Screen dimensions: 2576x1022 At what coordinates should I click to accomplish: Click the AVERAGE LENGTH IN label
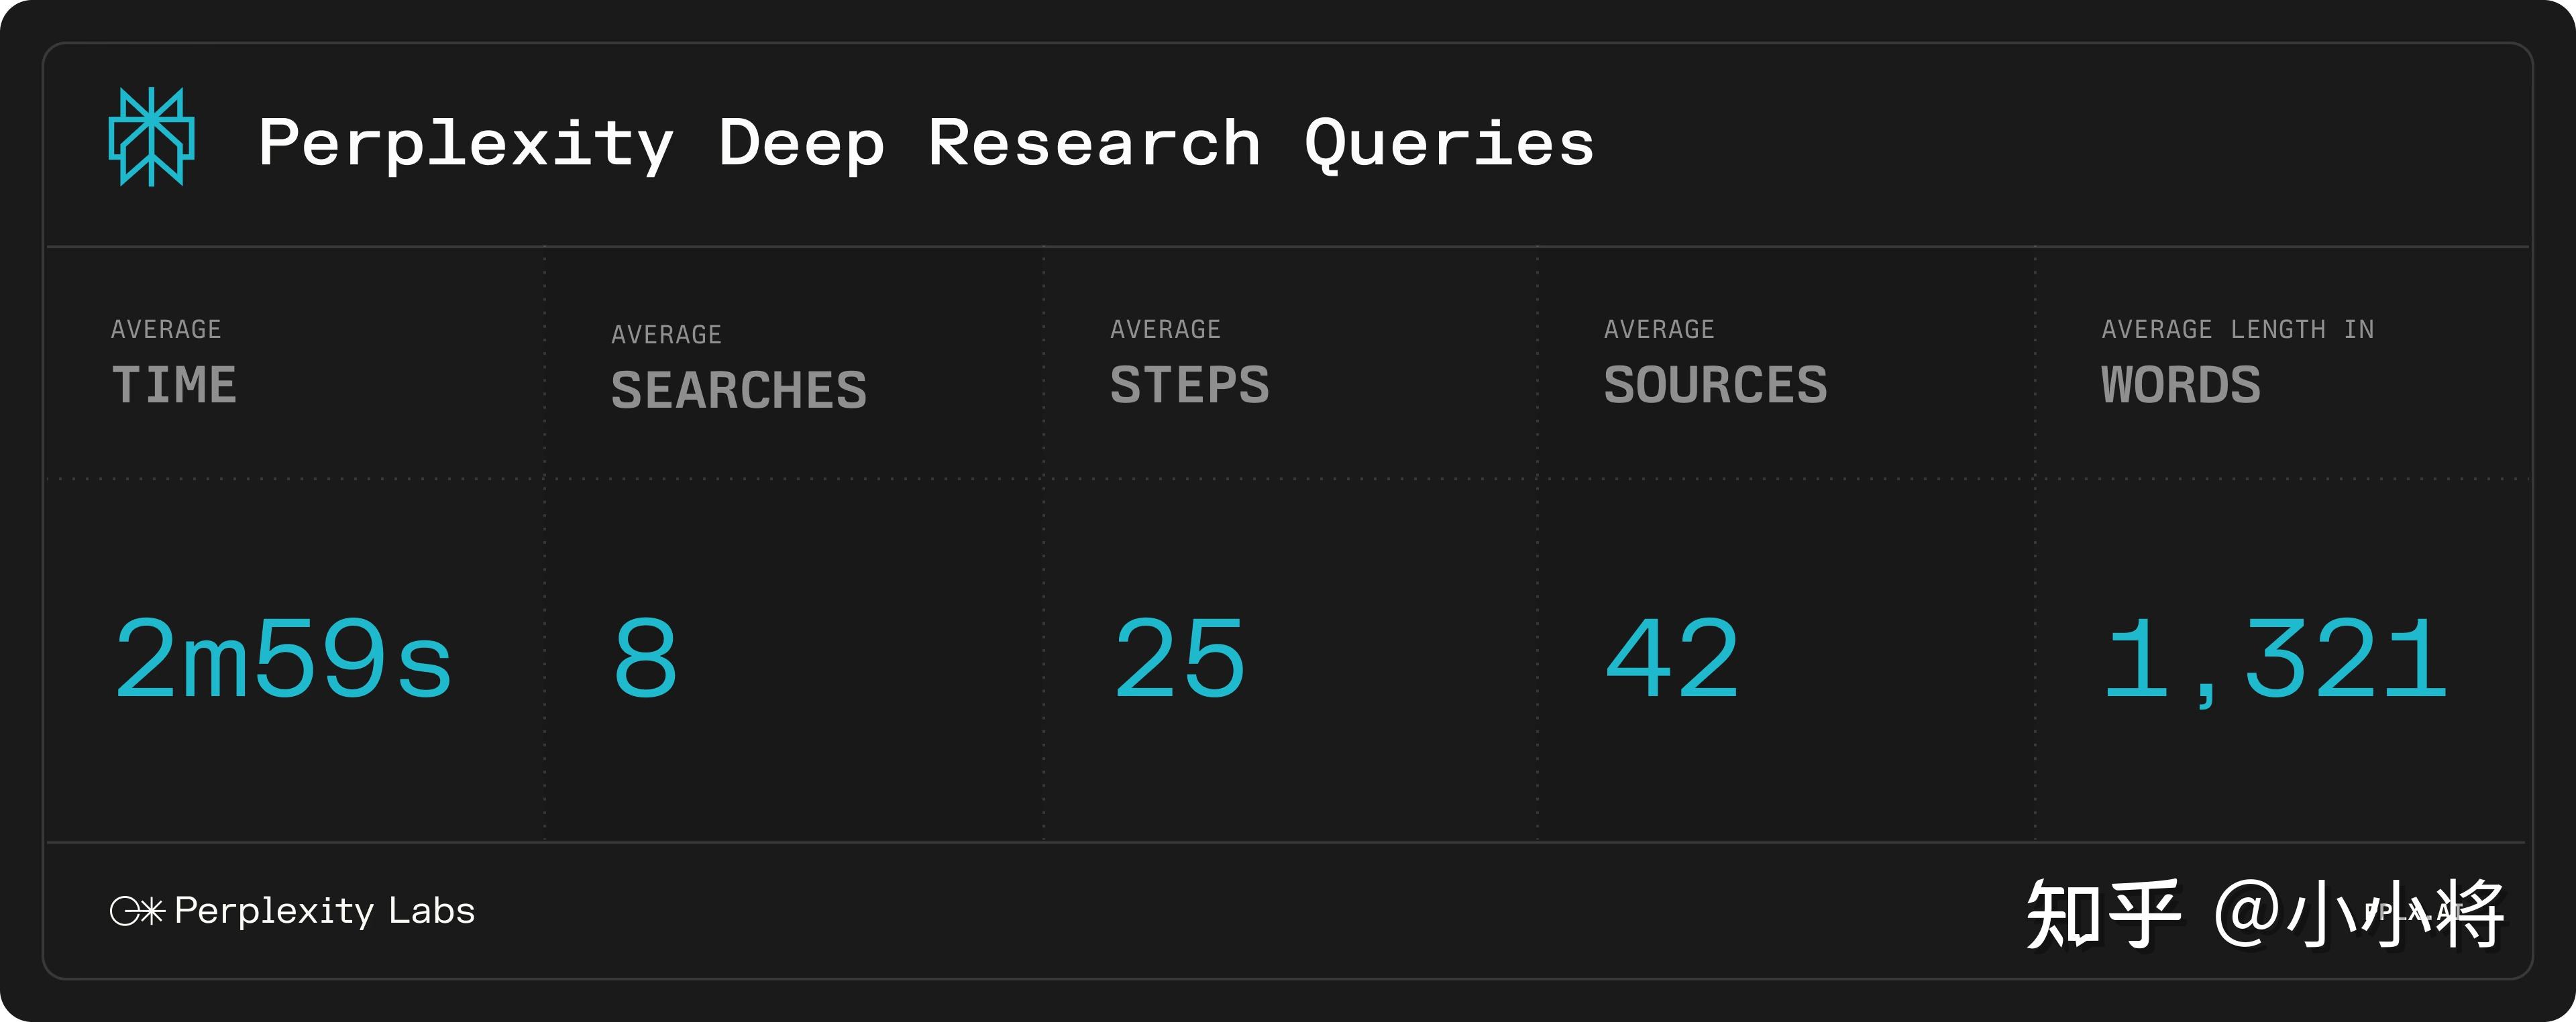coord(2238,330)
